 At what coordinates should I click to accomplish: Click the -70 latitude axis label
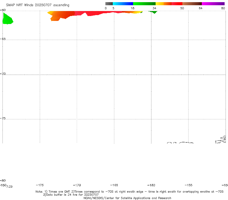(x=3, y=74)
